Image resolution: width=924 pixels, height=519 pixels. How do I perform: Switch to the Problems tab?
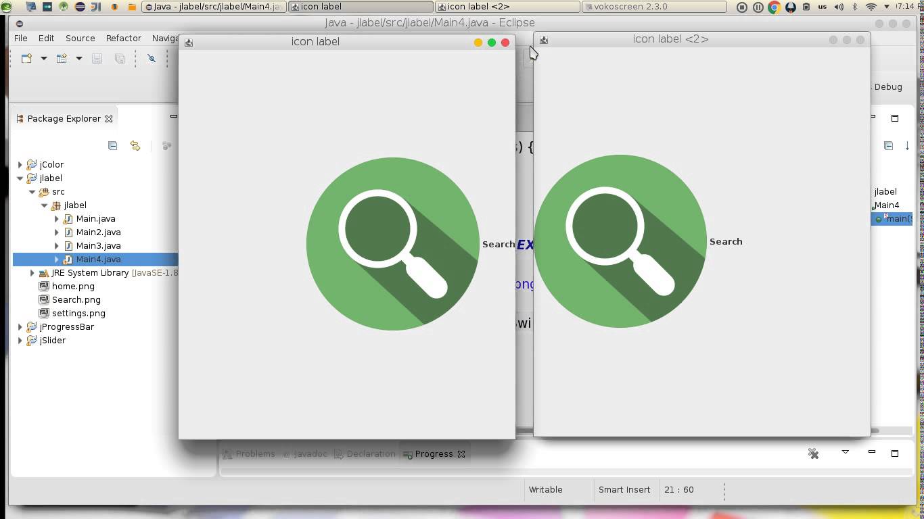click(249, 454)
